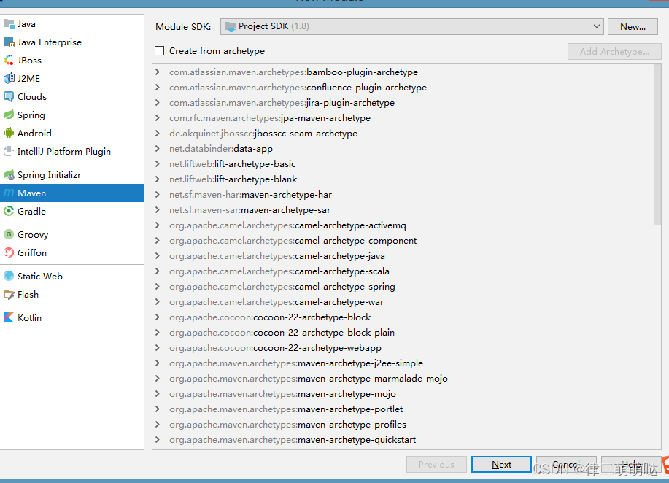Click the Kotlin icon
Image resolution: width=669 pixels, height=483 pixels.
click(9, 318)
